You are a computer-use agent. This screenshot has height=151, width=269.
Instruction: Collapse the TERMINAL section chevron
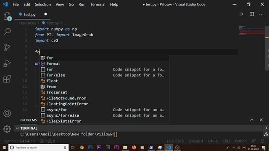pos(17,128)
